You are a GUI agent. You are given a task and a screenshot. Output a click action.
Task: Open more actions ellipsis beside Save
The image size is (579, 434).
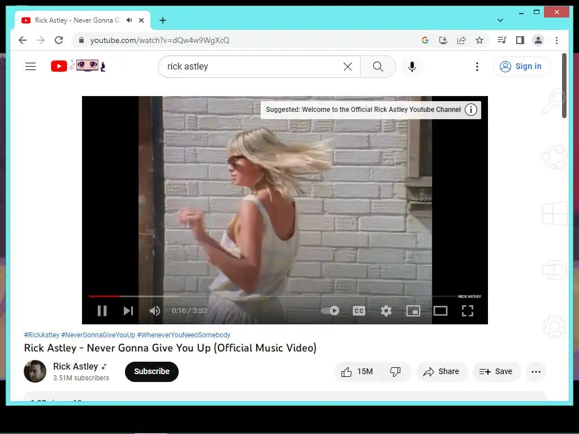pyautogui.click(x=536, y=372)
